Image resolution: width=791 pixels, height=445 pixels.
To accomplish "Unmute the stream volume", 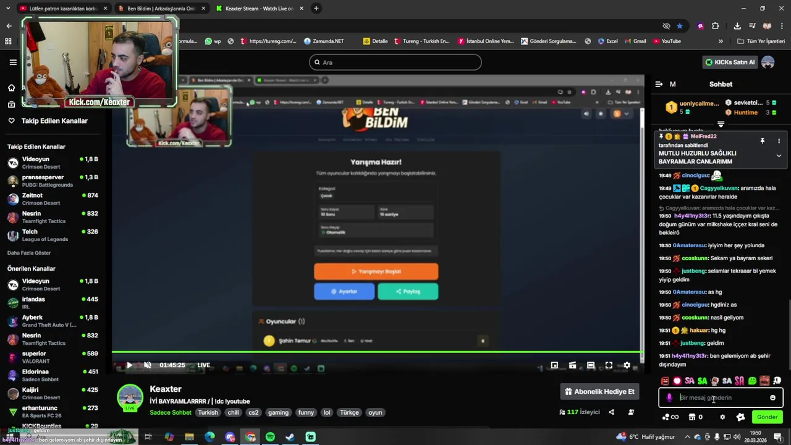I will click(x=148, y=365).
